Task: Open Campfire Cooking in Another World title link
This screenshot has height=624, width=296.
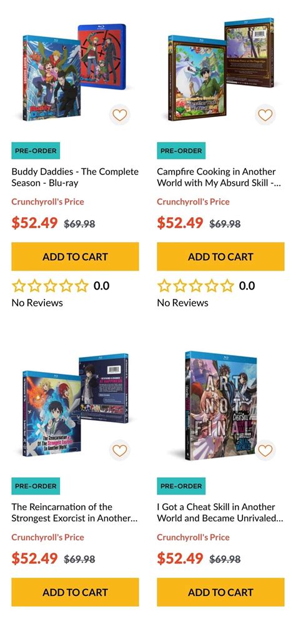Action: coord(219,178)
